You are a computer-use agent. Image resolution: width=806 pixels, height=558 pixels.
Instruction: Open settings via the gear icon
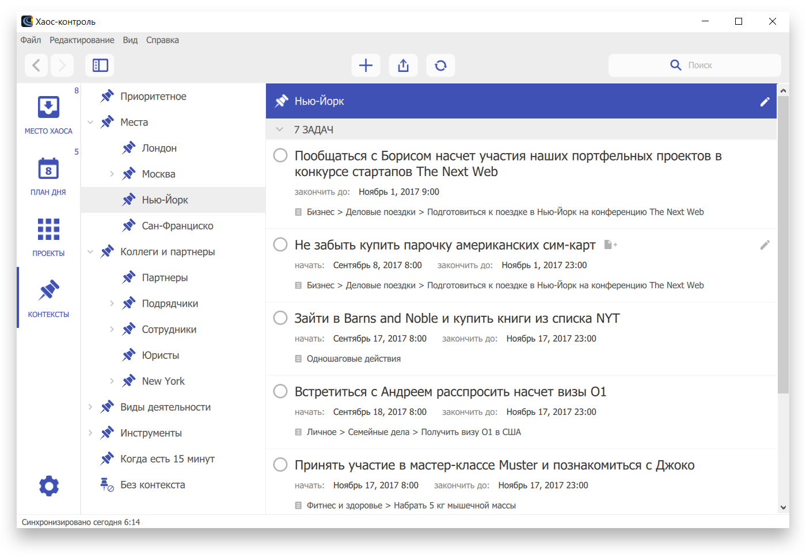(x=48, y=486)
